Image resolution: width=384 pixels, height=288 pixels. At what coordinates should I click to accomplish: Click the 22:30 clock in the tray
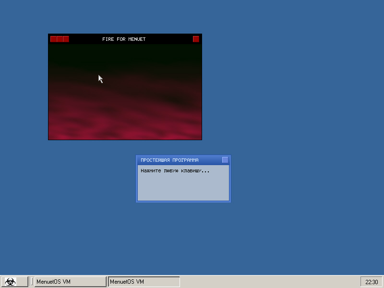[372, 282]
